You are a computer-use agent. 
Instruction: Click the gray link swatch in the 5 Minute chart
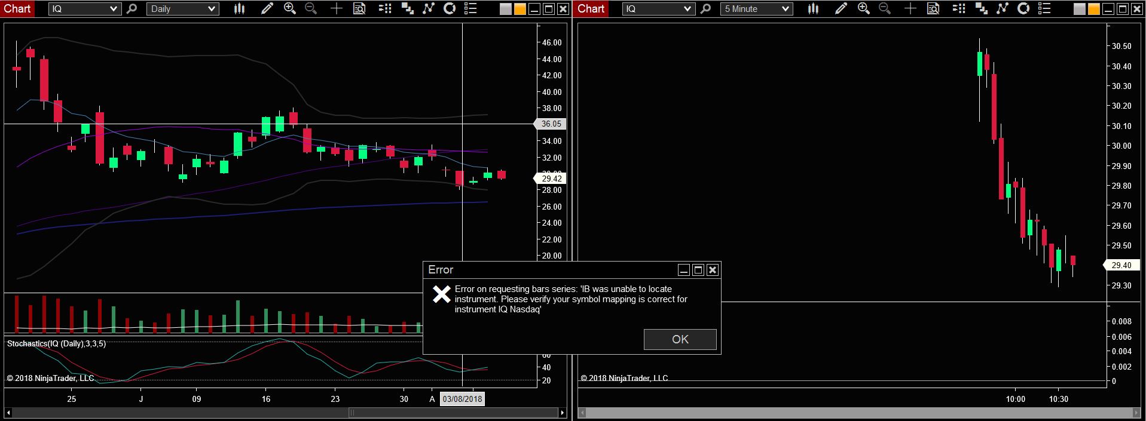pyautogui.click(x=1080, y=9)
